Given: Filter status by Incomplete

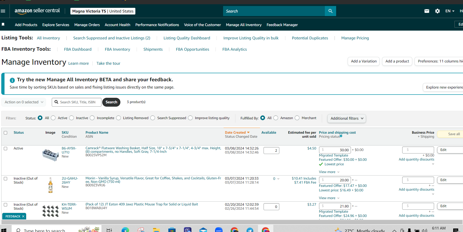Looking at the screenshot, I should 92,118.
